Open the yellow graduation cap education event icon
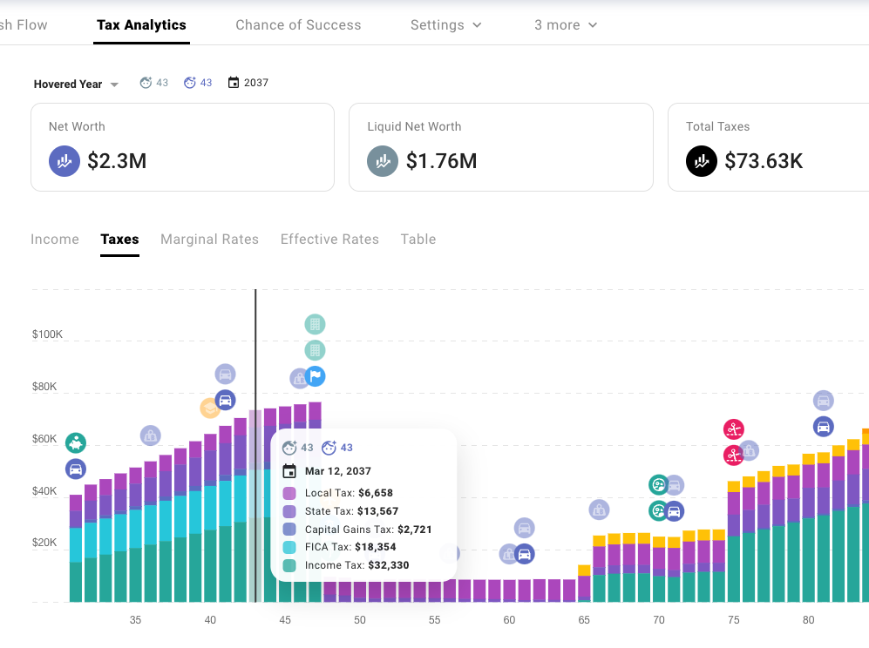 210,408
